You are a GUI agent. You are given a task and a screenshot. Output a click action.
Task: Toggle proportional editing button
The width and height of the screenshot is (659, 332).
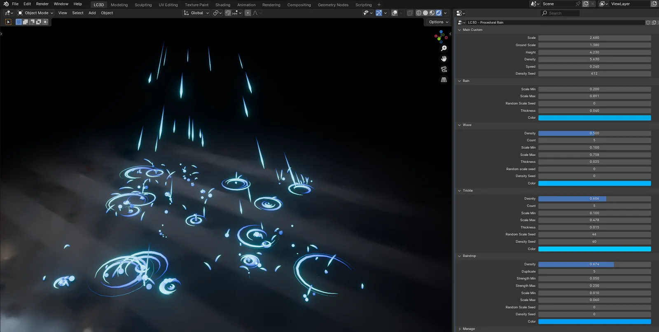[x=248, y=13]
